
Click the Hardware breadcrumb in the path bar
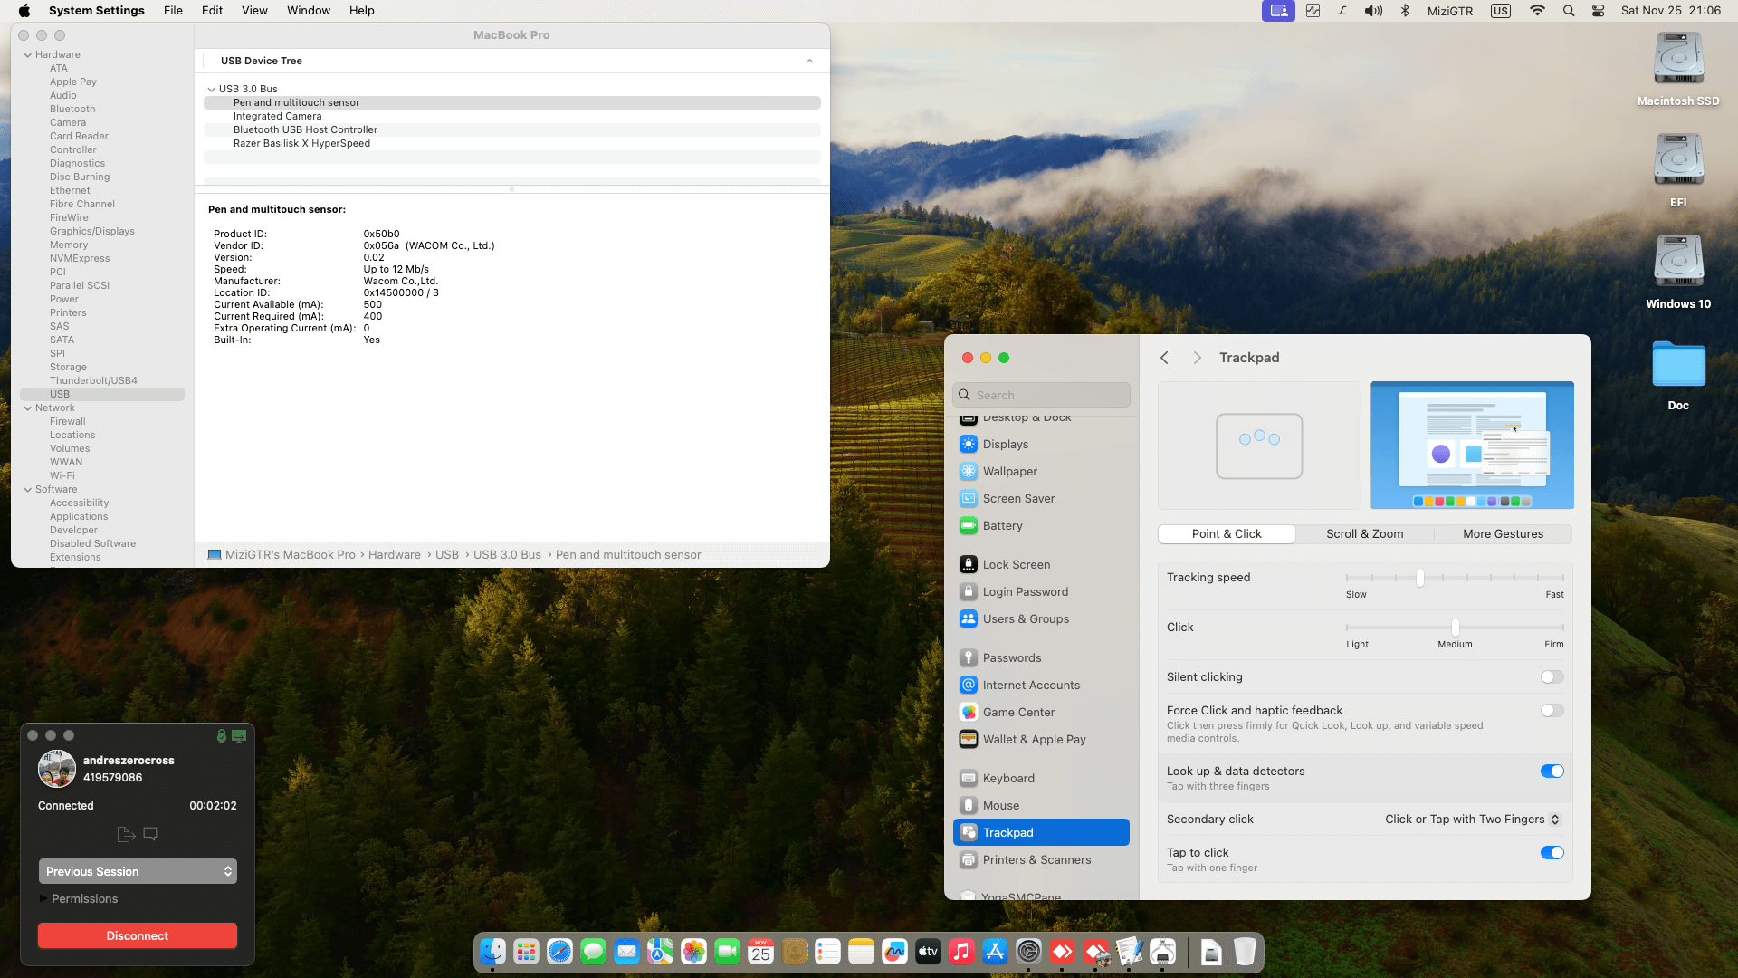click(394, 555)
